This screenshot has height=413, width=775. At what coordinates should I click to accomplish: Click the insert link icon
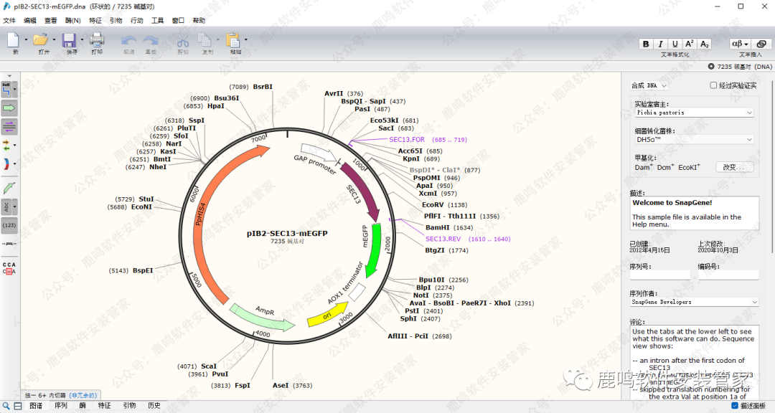762,44
